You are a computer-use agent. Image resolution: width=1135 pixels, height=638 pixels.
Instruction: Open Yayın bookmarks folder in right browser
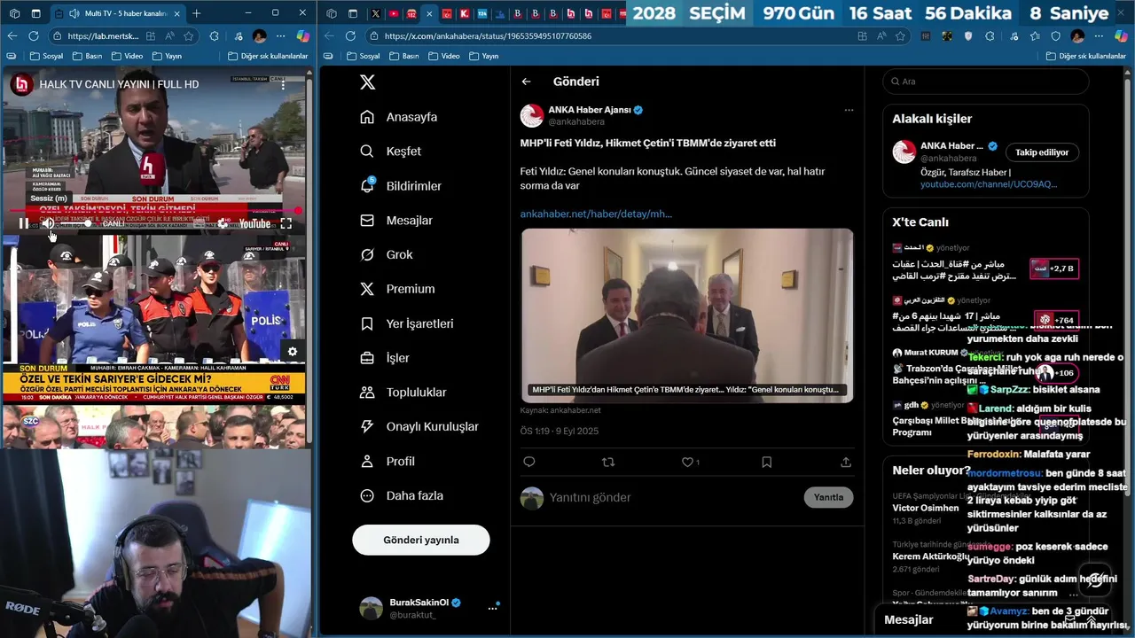[x=483, y=56]
